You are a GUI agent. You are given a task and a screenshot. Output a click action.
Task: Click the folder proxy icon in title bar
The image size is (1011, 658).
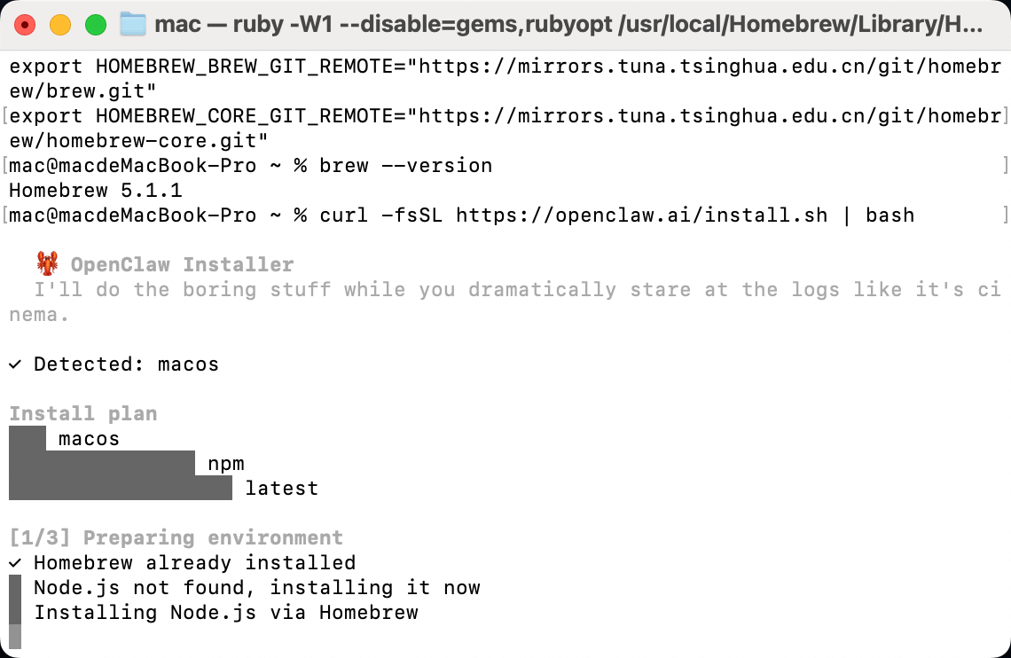(133, 24)
